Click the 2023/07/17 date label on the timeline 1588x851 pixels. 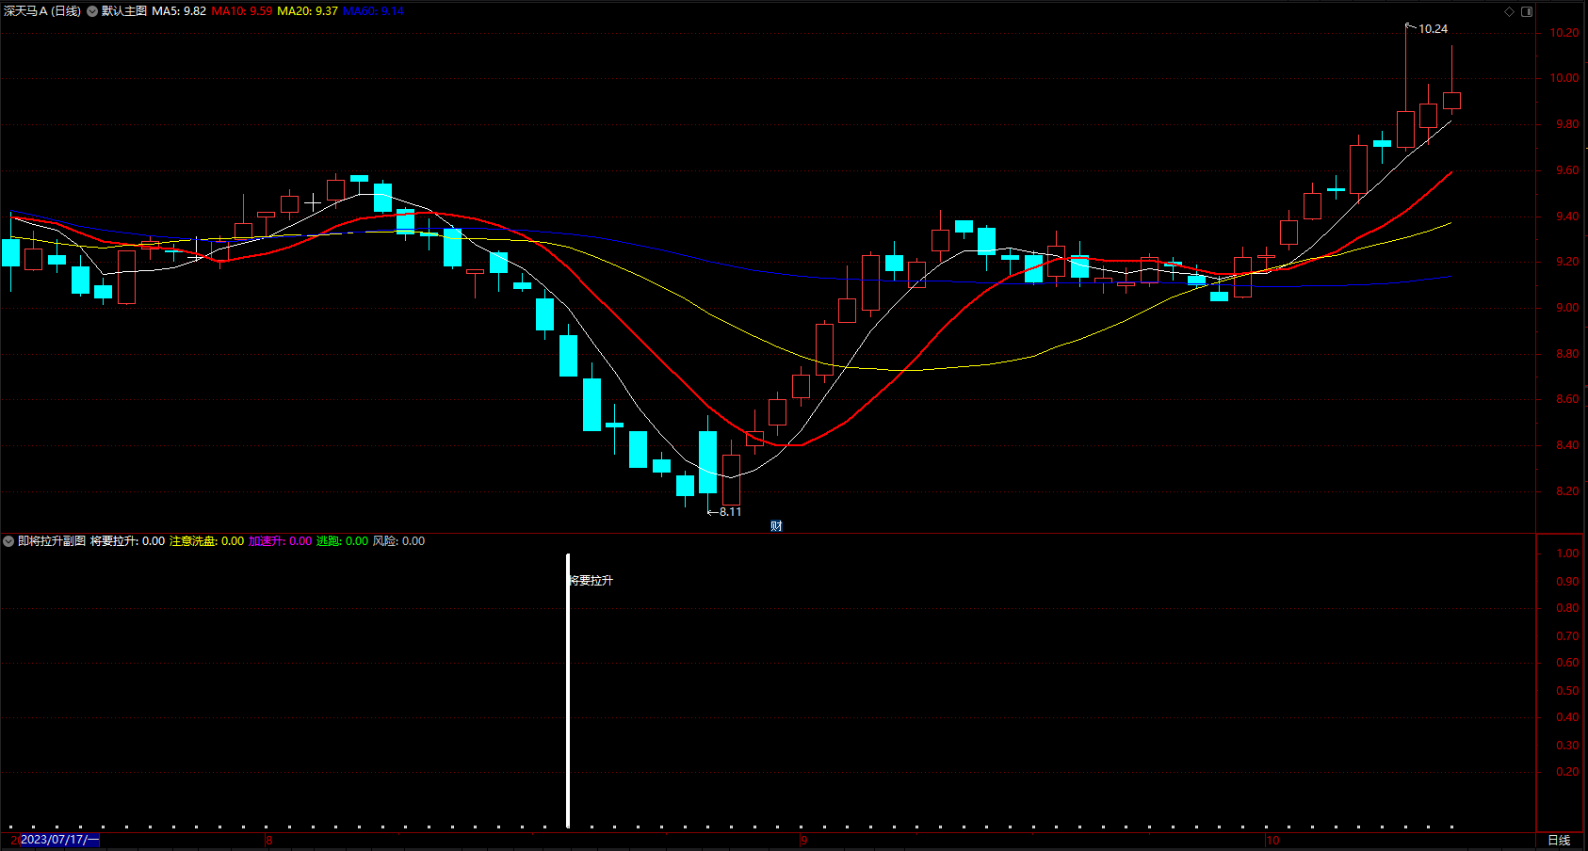click(58, 840)
